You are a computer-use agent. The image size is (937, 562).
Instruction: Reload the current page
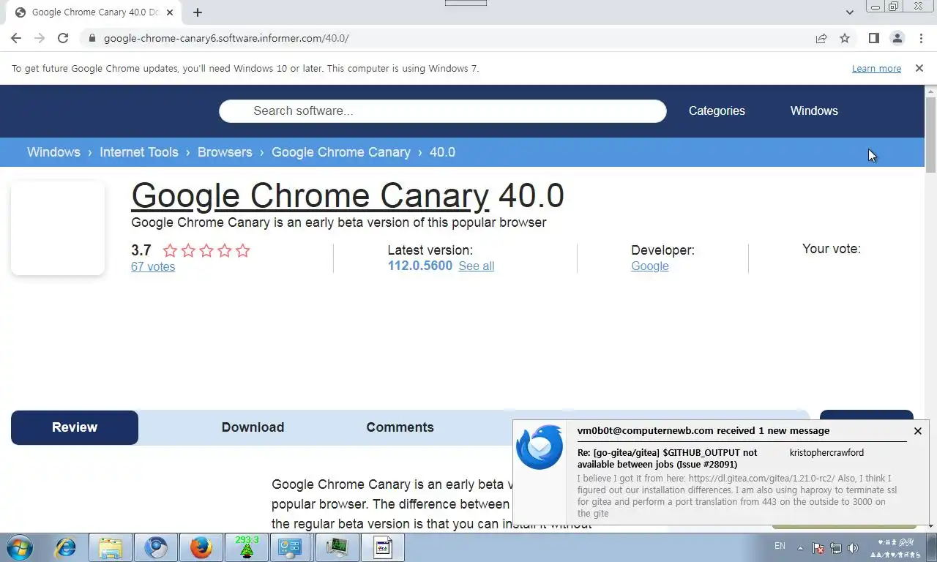coord(63,38)
